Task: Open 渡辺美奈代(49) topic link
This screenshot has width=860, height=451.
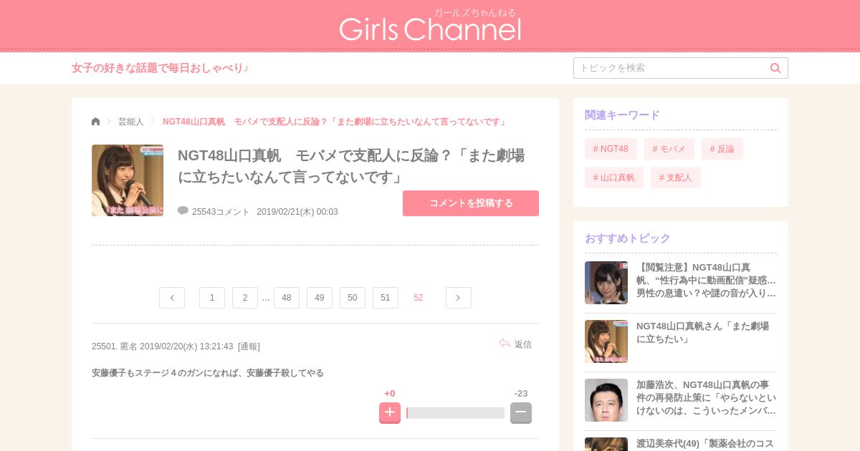Action: pyautogui.click(x=705, y=444)
